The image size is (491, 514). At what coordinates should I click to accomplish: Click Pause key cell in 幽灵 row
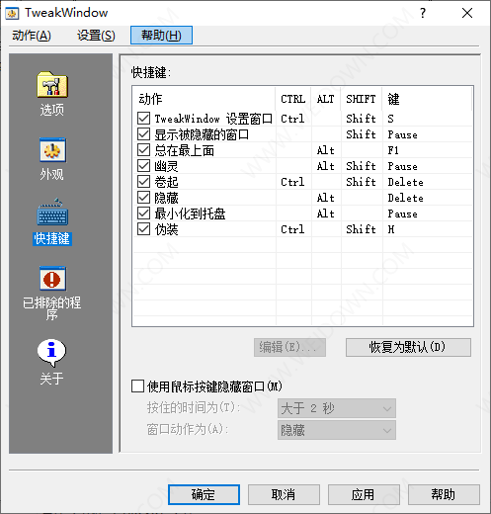point(402,166)
